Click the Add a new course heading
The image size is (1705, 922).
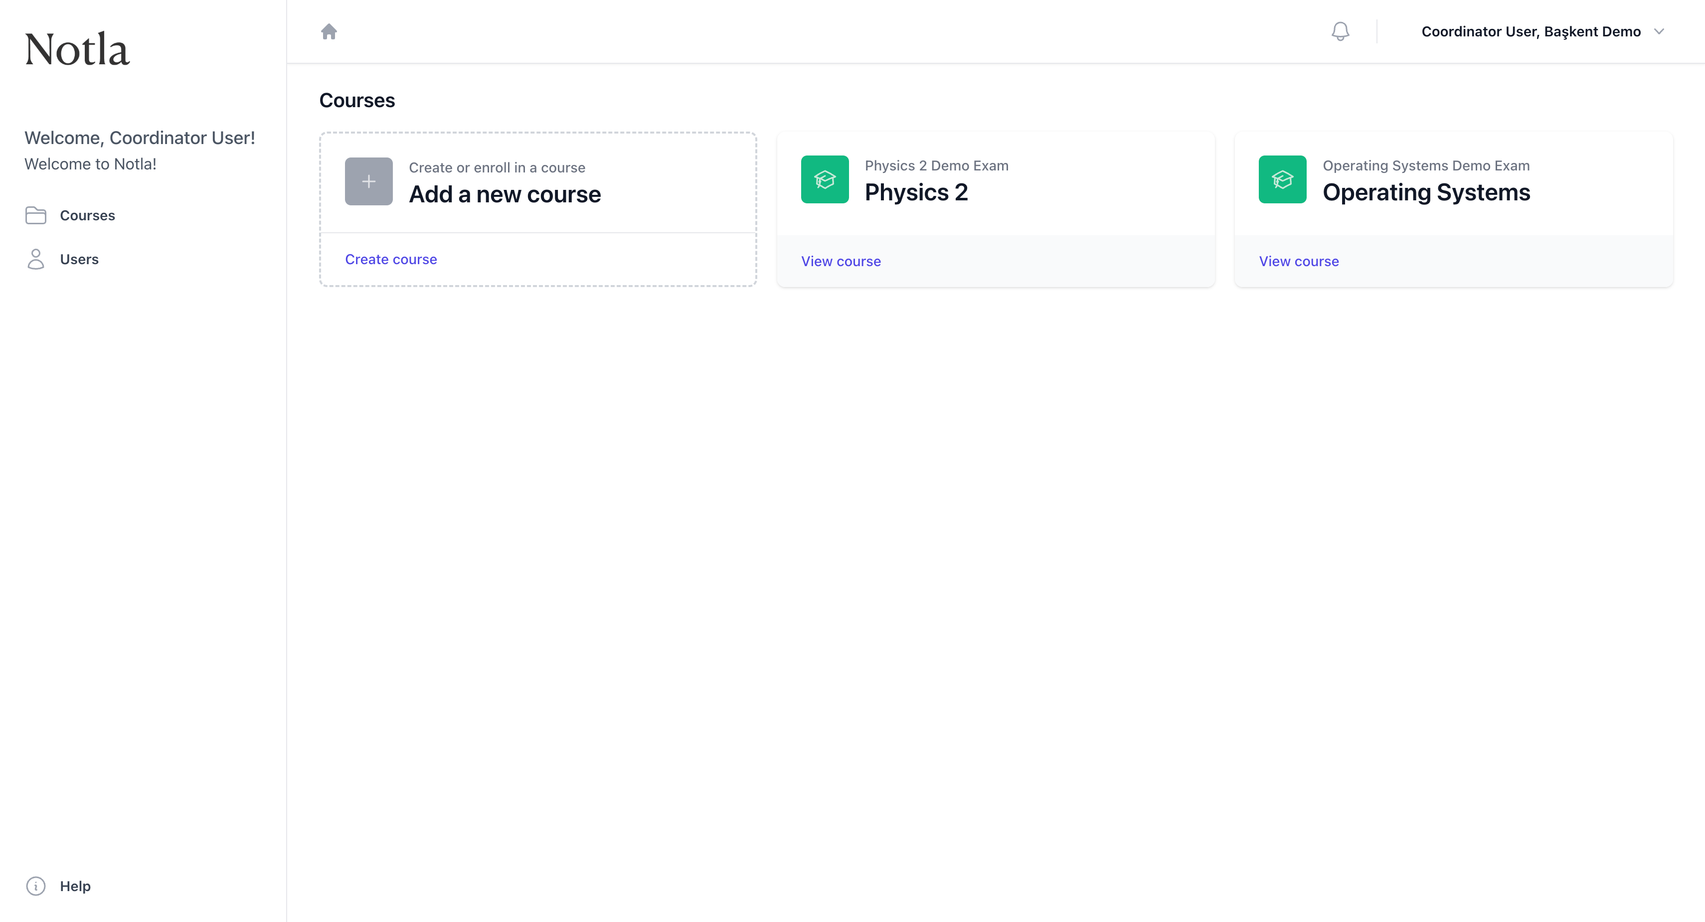(505, 194)
